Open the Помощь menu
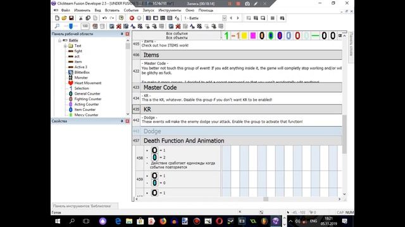Viewport: 405px width, 227px height. [206, 10]
